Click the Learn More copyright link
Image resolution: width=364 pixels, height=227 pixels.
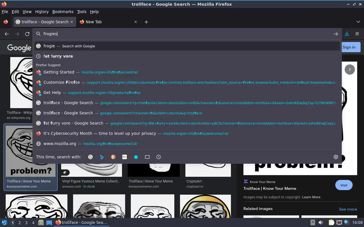tap(311, 197)
